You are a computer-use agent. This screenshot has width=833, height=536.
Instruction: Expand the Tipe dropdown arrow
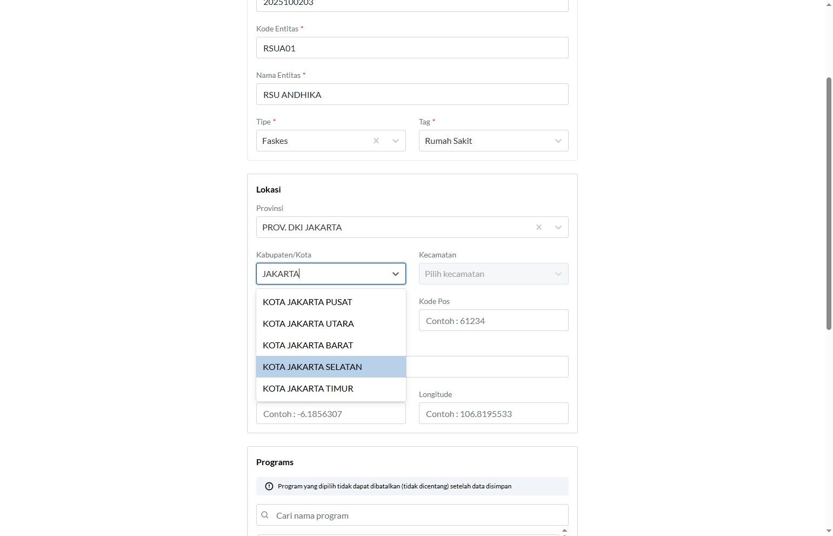pos(396,141)
